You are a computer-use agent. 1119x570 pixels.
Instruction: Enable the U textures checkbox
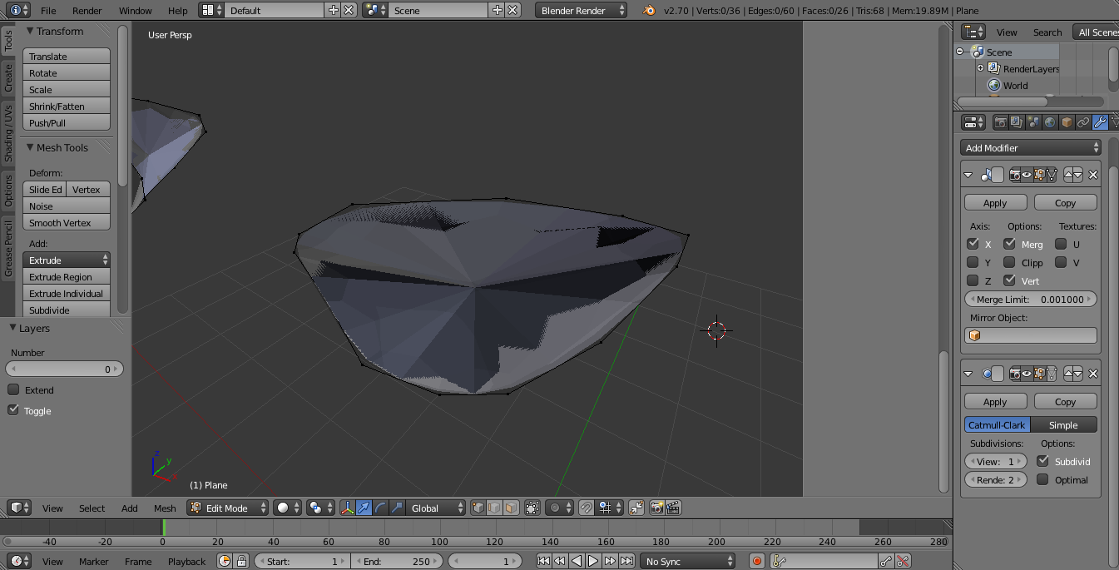point(1061,244)
